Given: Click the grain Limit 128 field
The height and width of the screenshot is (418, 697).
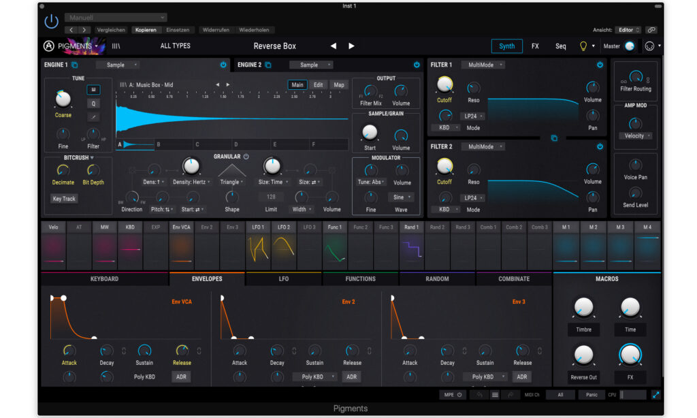Looking at the screenshot, I should 271,197.
